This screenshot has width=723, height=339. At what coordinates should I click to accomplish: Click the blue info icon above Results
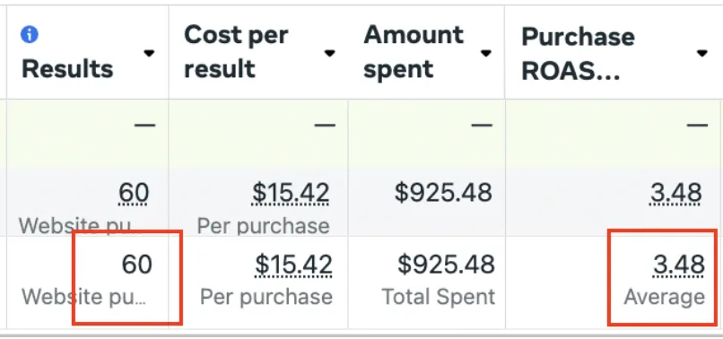(x=30, y=35)
